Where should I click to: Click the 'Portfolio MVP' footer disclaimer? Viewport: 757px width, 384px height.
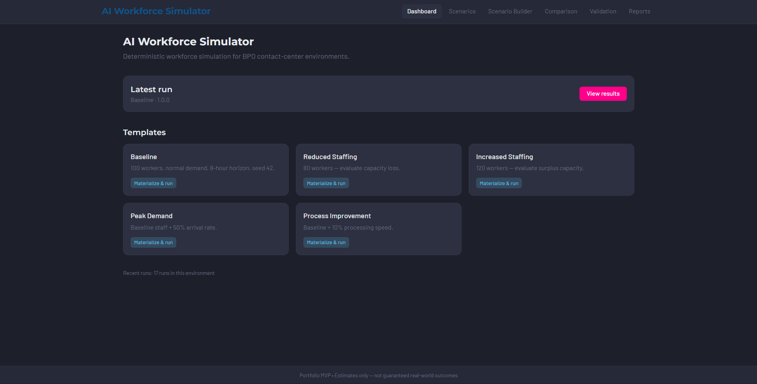[x=378, y=375]
